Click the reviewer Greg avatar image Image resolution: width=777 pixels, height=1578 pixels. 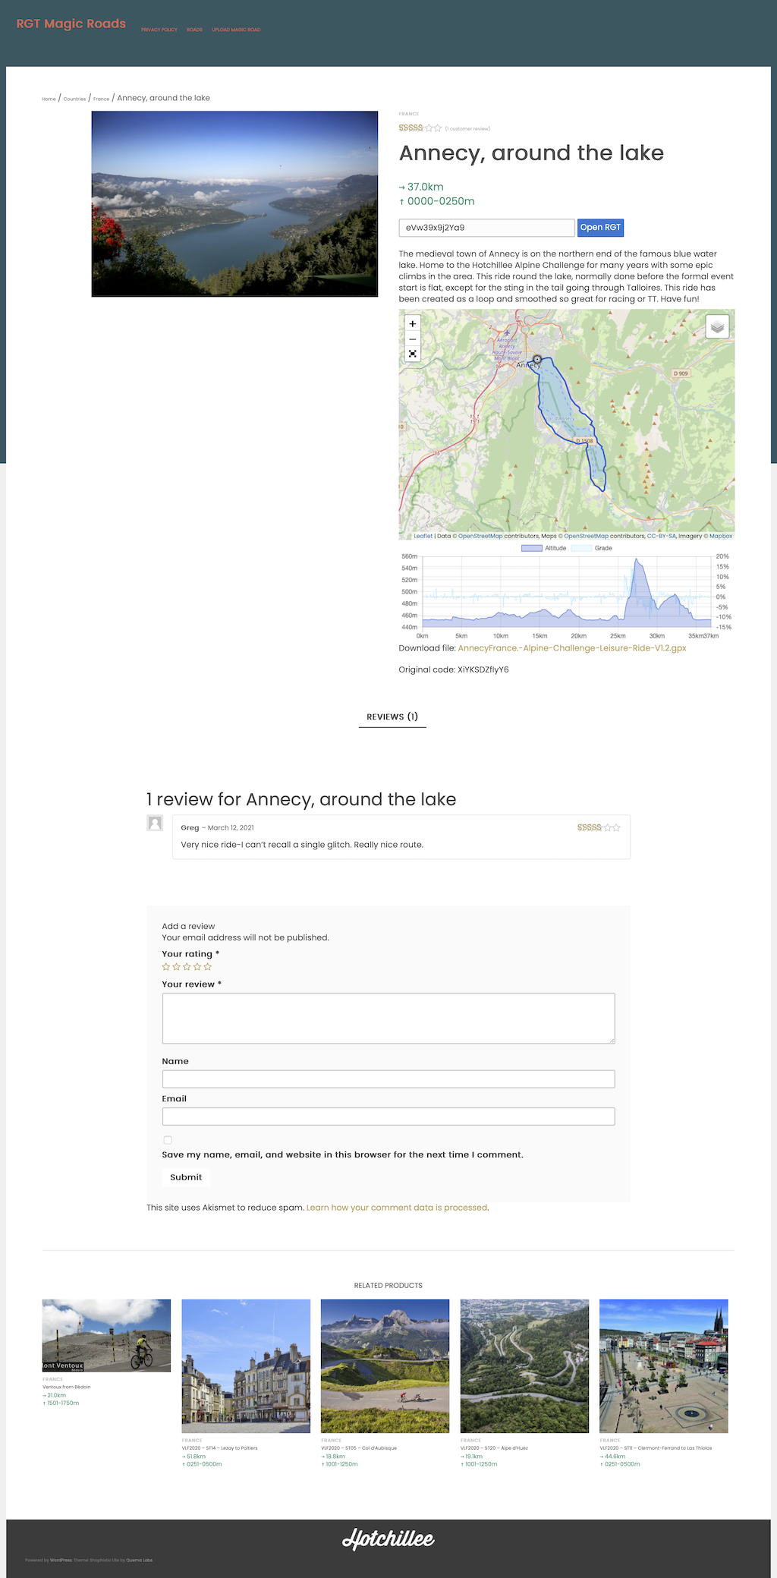pos(155,823)
